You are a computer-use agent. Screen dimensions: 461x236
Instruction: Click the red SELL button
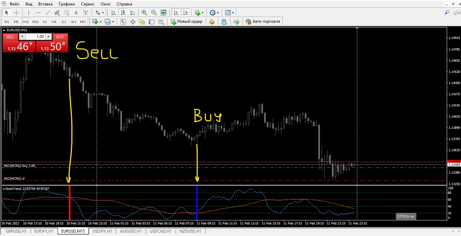(x=10, y=37)
